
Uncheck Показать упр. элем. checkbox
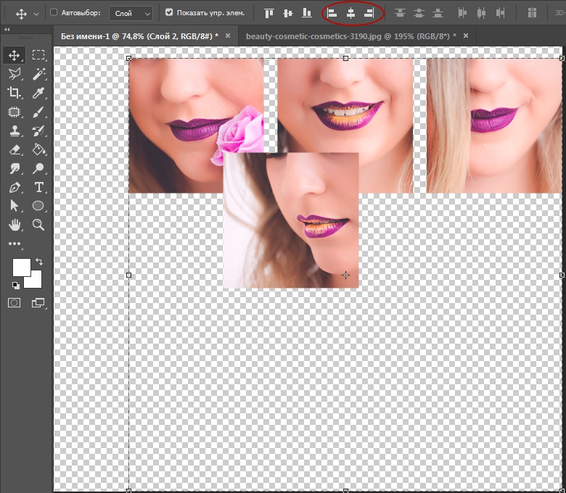(x=169, y=12)
